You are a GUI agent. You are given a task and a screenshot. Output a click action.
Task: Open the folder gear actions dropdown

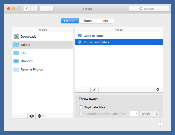(x=40, y=116)
